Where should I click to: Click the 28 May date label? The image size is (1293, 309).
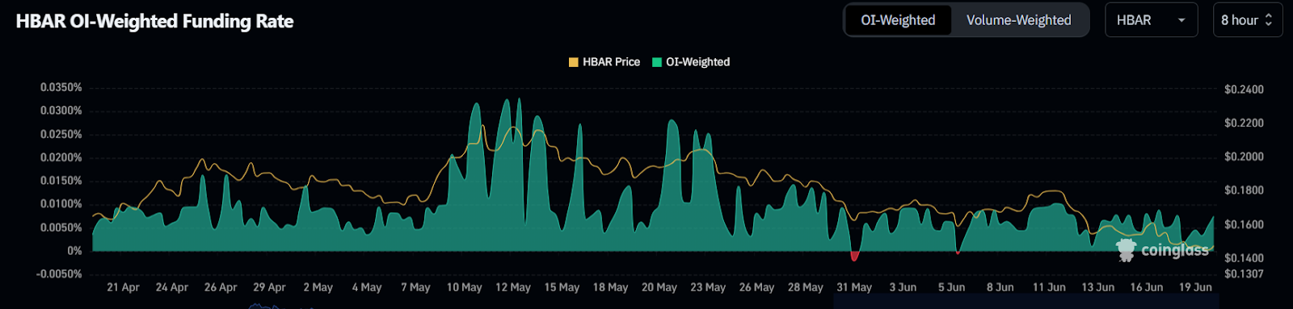tap(806, 287)
